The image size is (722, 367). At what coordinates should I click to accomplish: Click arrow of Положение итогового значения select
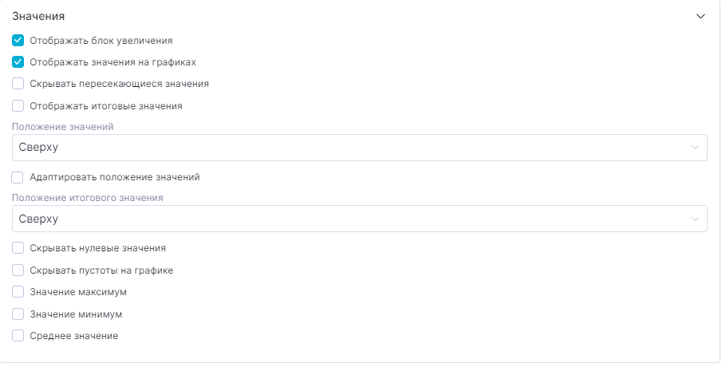point(695,219)
